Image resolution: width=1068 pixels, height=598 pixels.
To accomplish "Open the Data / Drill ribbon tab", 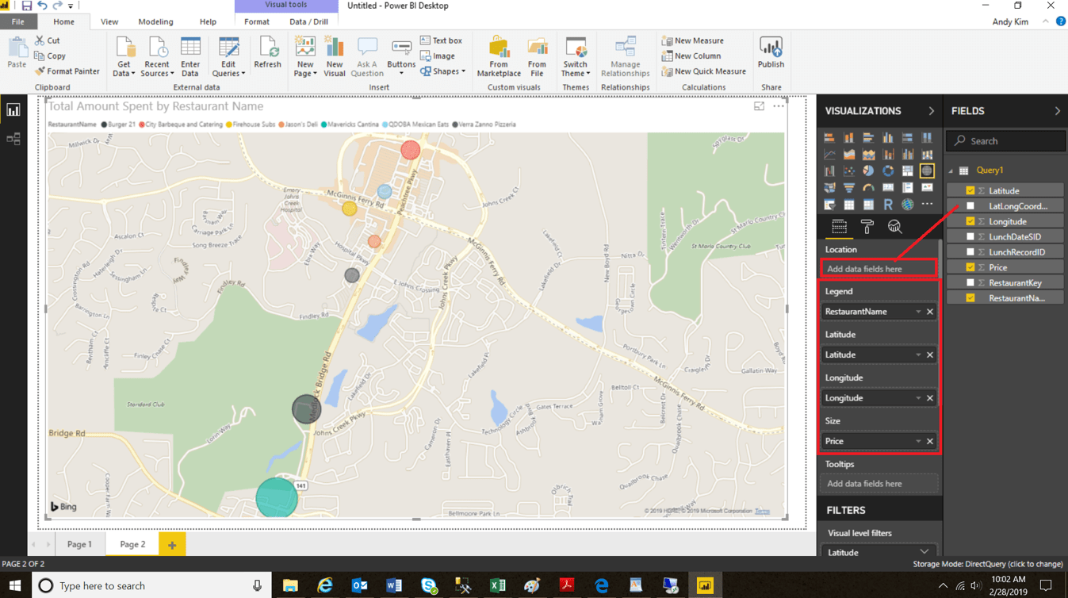I will (x=308, y=21).
